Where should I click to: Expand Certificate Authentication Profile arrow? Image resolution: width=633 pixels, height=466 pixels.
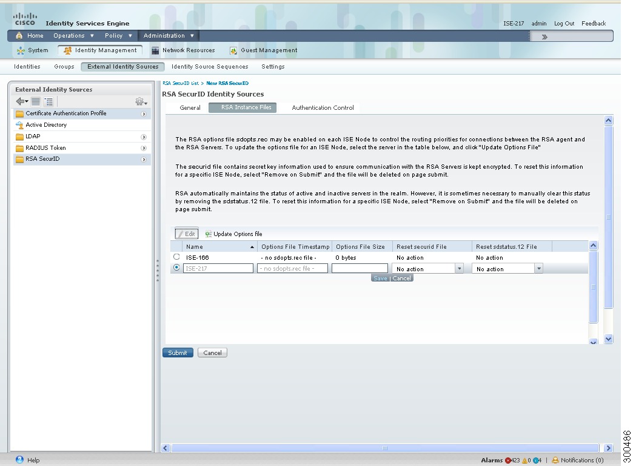pyautogui.click(x=144, y=114)
